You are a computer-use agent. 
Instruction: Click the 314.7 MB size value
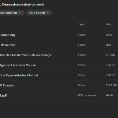click(111, 85)
